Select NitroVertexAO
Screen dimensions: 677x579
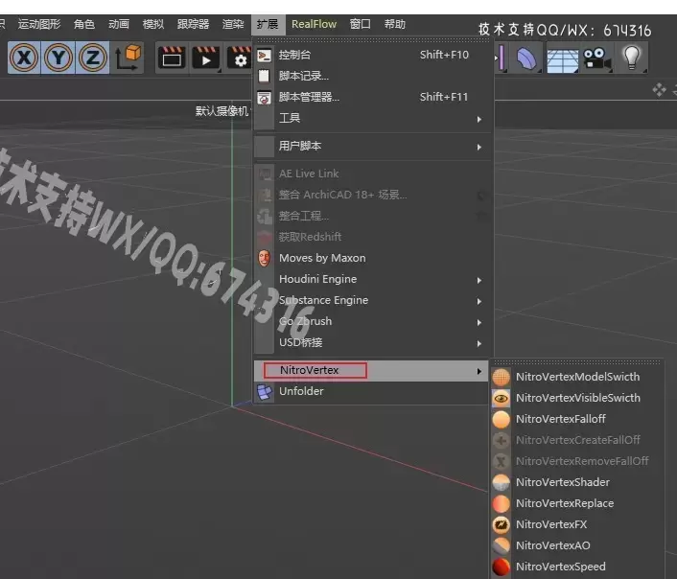click(577, 545)
